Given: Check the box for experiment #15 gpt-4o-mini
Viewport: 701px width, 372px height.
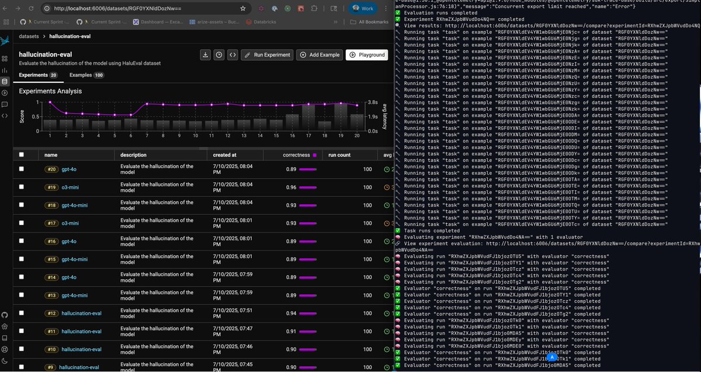Looking at the screenshot, I should pos(22,259).
